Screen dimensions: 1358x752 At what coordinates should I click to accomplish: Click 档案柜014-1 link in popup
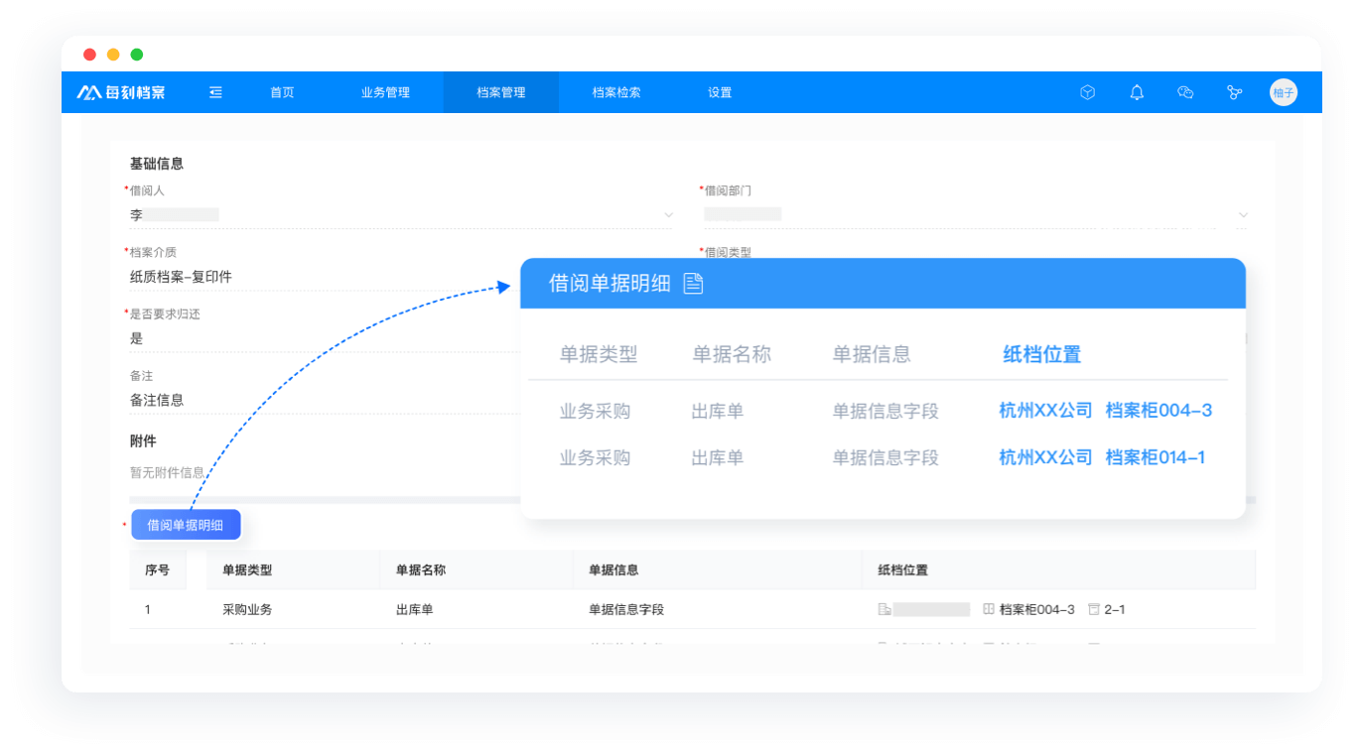1155,457
